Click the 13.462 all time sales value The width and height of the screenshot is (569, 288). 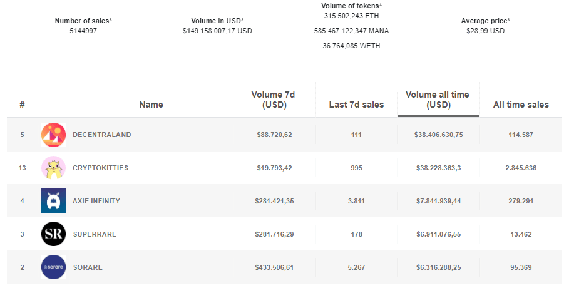pos(521,234)
